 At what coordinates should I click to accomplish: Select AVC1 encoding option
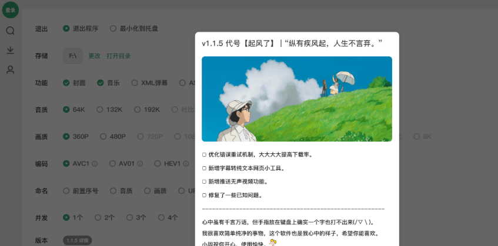point(76,164)
